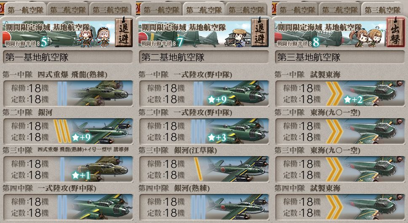Image resolution: width=408 pixels, height=223 pixels.
Task: Select the 飛龍(熟練)+イ号 guided missile plane slot
Action: (x=68, y=169)
